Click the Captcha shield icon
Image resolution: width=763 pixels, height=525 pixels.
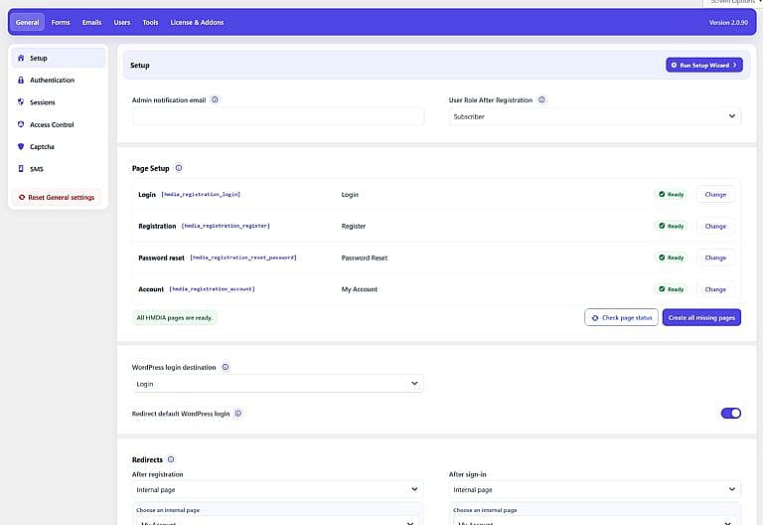(21, 146)
